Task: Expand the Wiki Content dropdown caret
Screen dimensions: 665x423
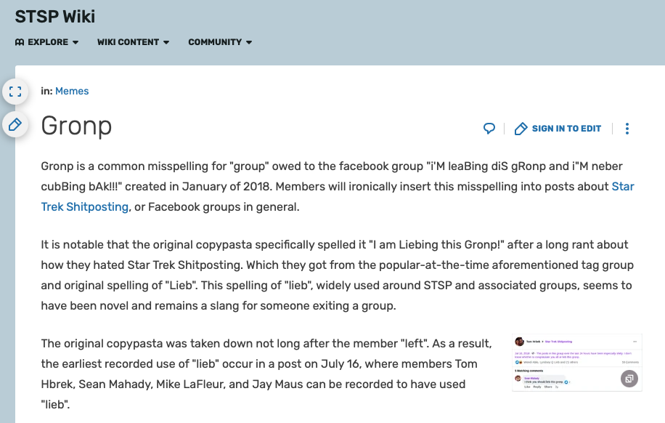Action: [x=166, y=42]
